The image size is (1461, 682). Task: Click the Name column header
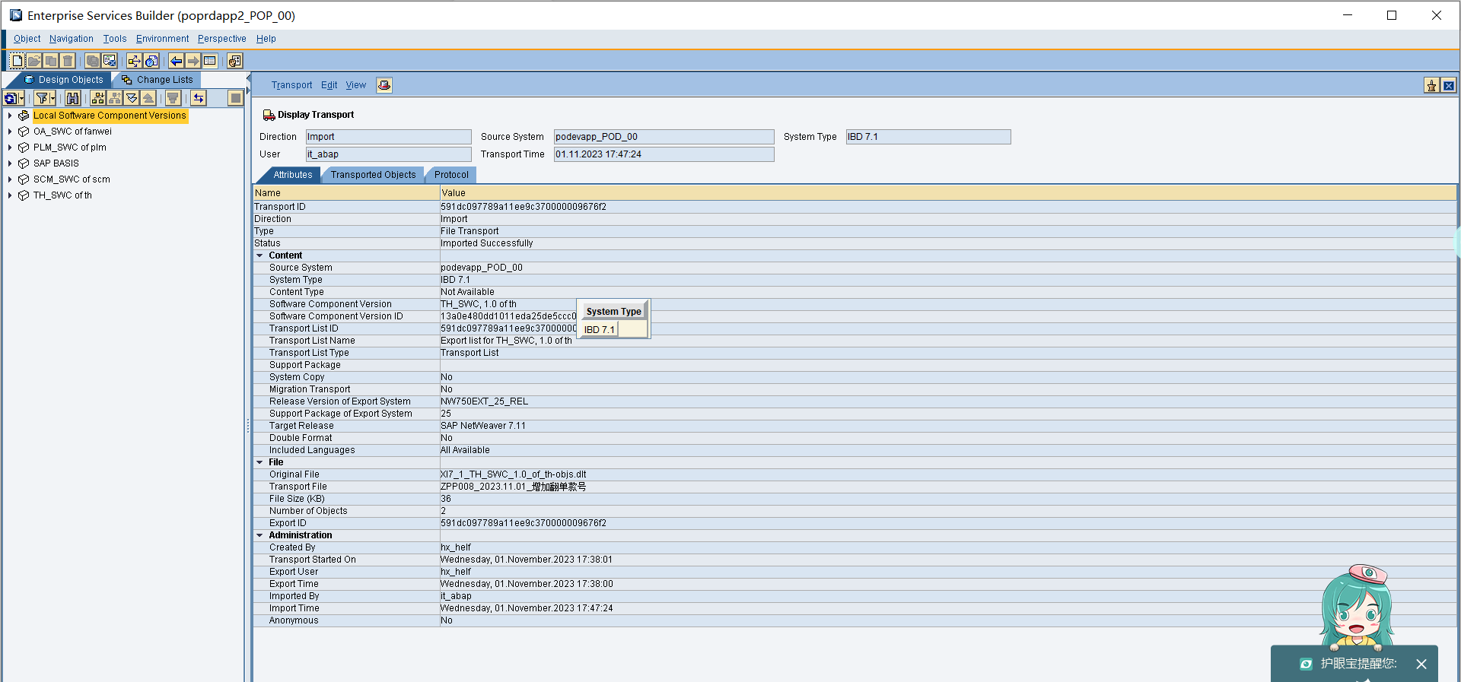[x=346, y=193]
